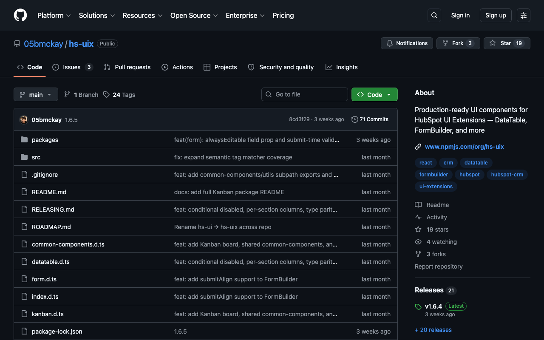Expand the Open Source menu
Image resolution: width=544 pixels, height=340 pixels.
194,15
